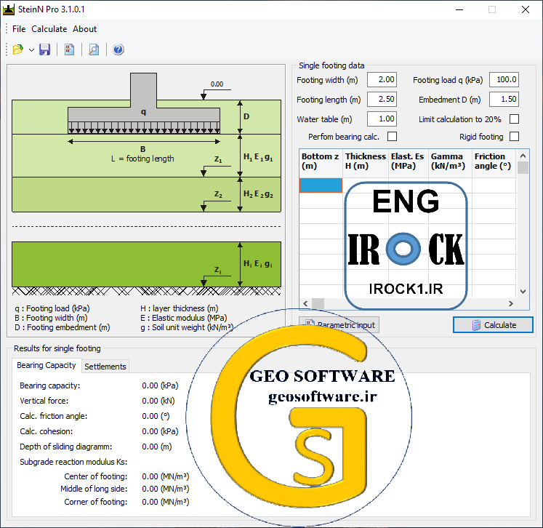Click the Corner of footing label
Screen dimensions: 543x528
(95, 502)
